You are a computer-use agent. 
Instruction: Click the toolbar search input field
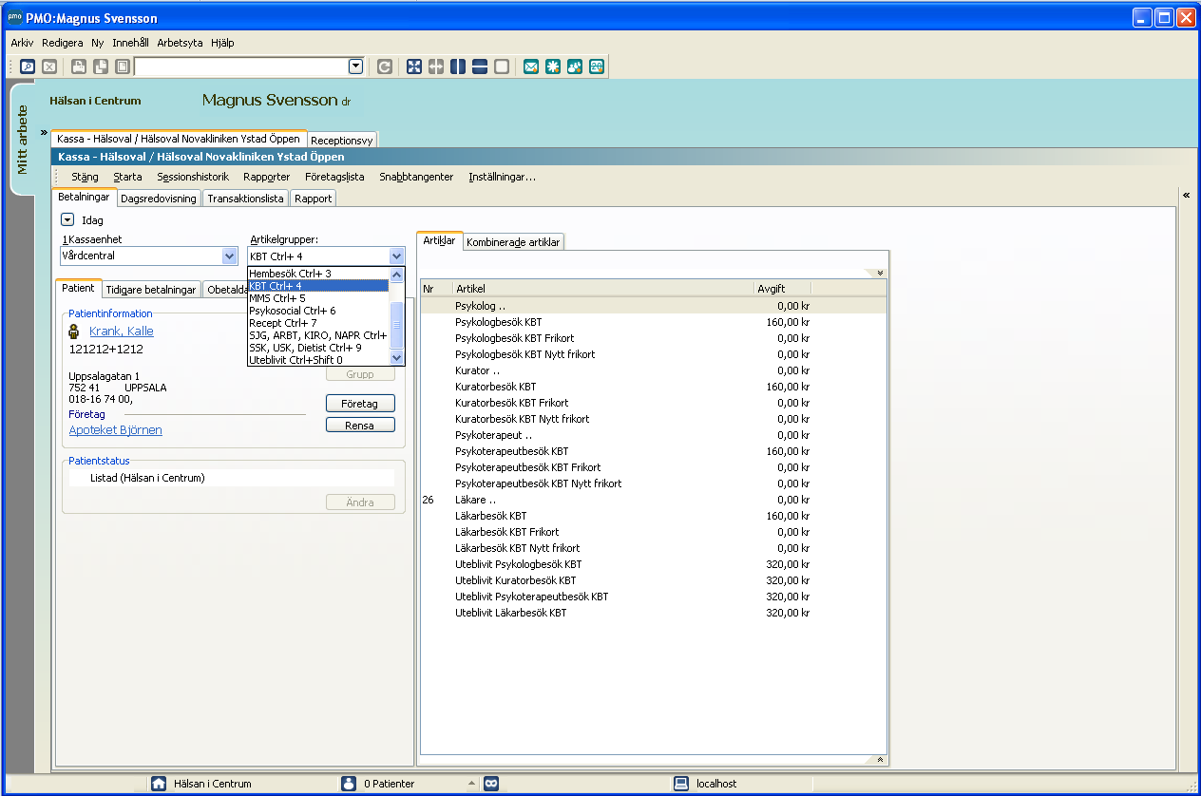(x=241, y=66)
